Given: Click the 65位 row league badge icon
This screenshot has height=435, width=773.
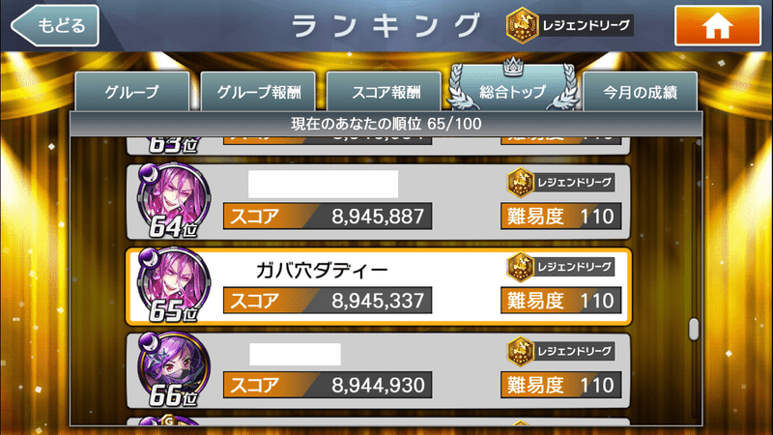Looking at the screenshot, I should point(520,267).
